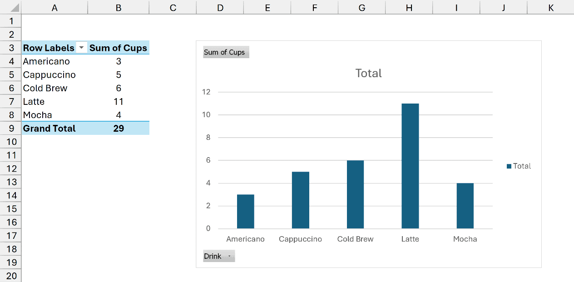Select column J header
This screenshot has height=282, width=574.
pos(504,7)
